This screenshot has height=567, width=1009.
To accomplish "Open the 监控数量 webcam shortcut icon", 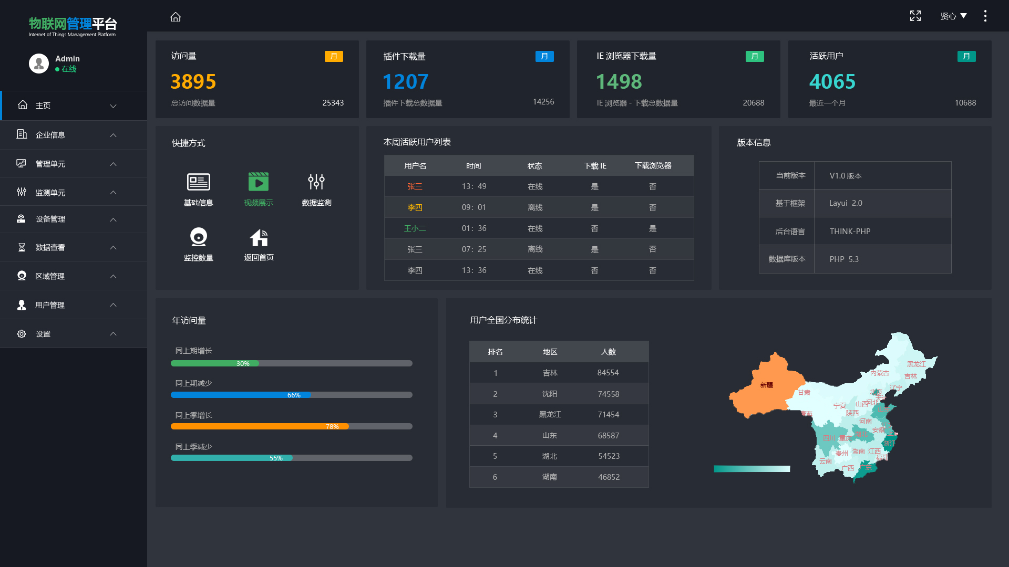I will (199, 237).
